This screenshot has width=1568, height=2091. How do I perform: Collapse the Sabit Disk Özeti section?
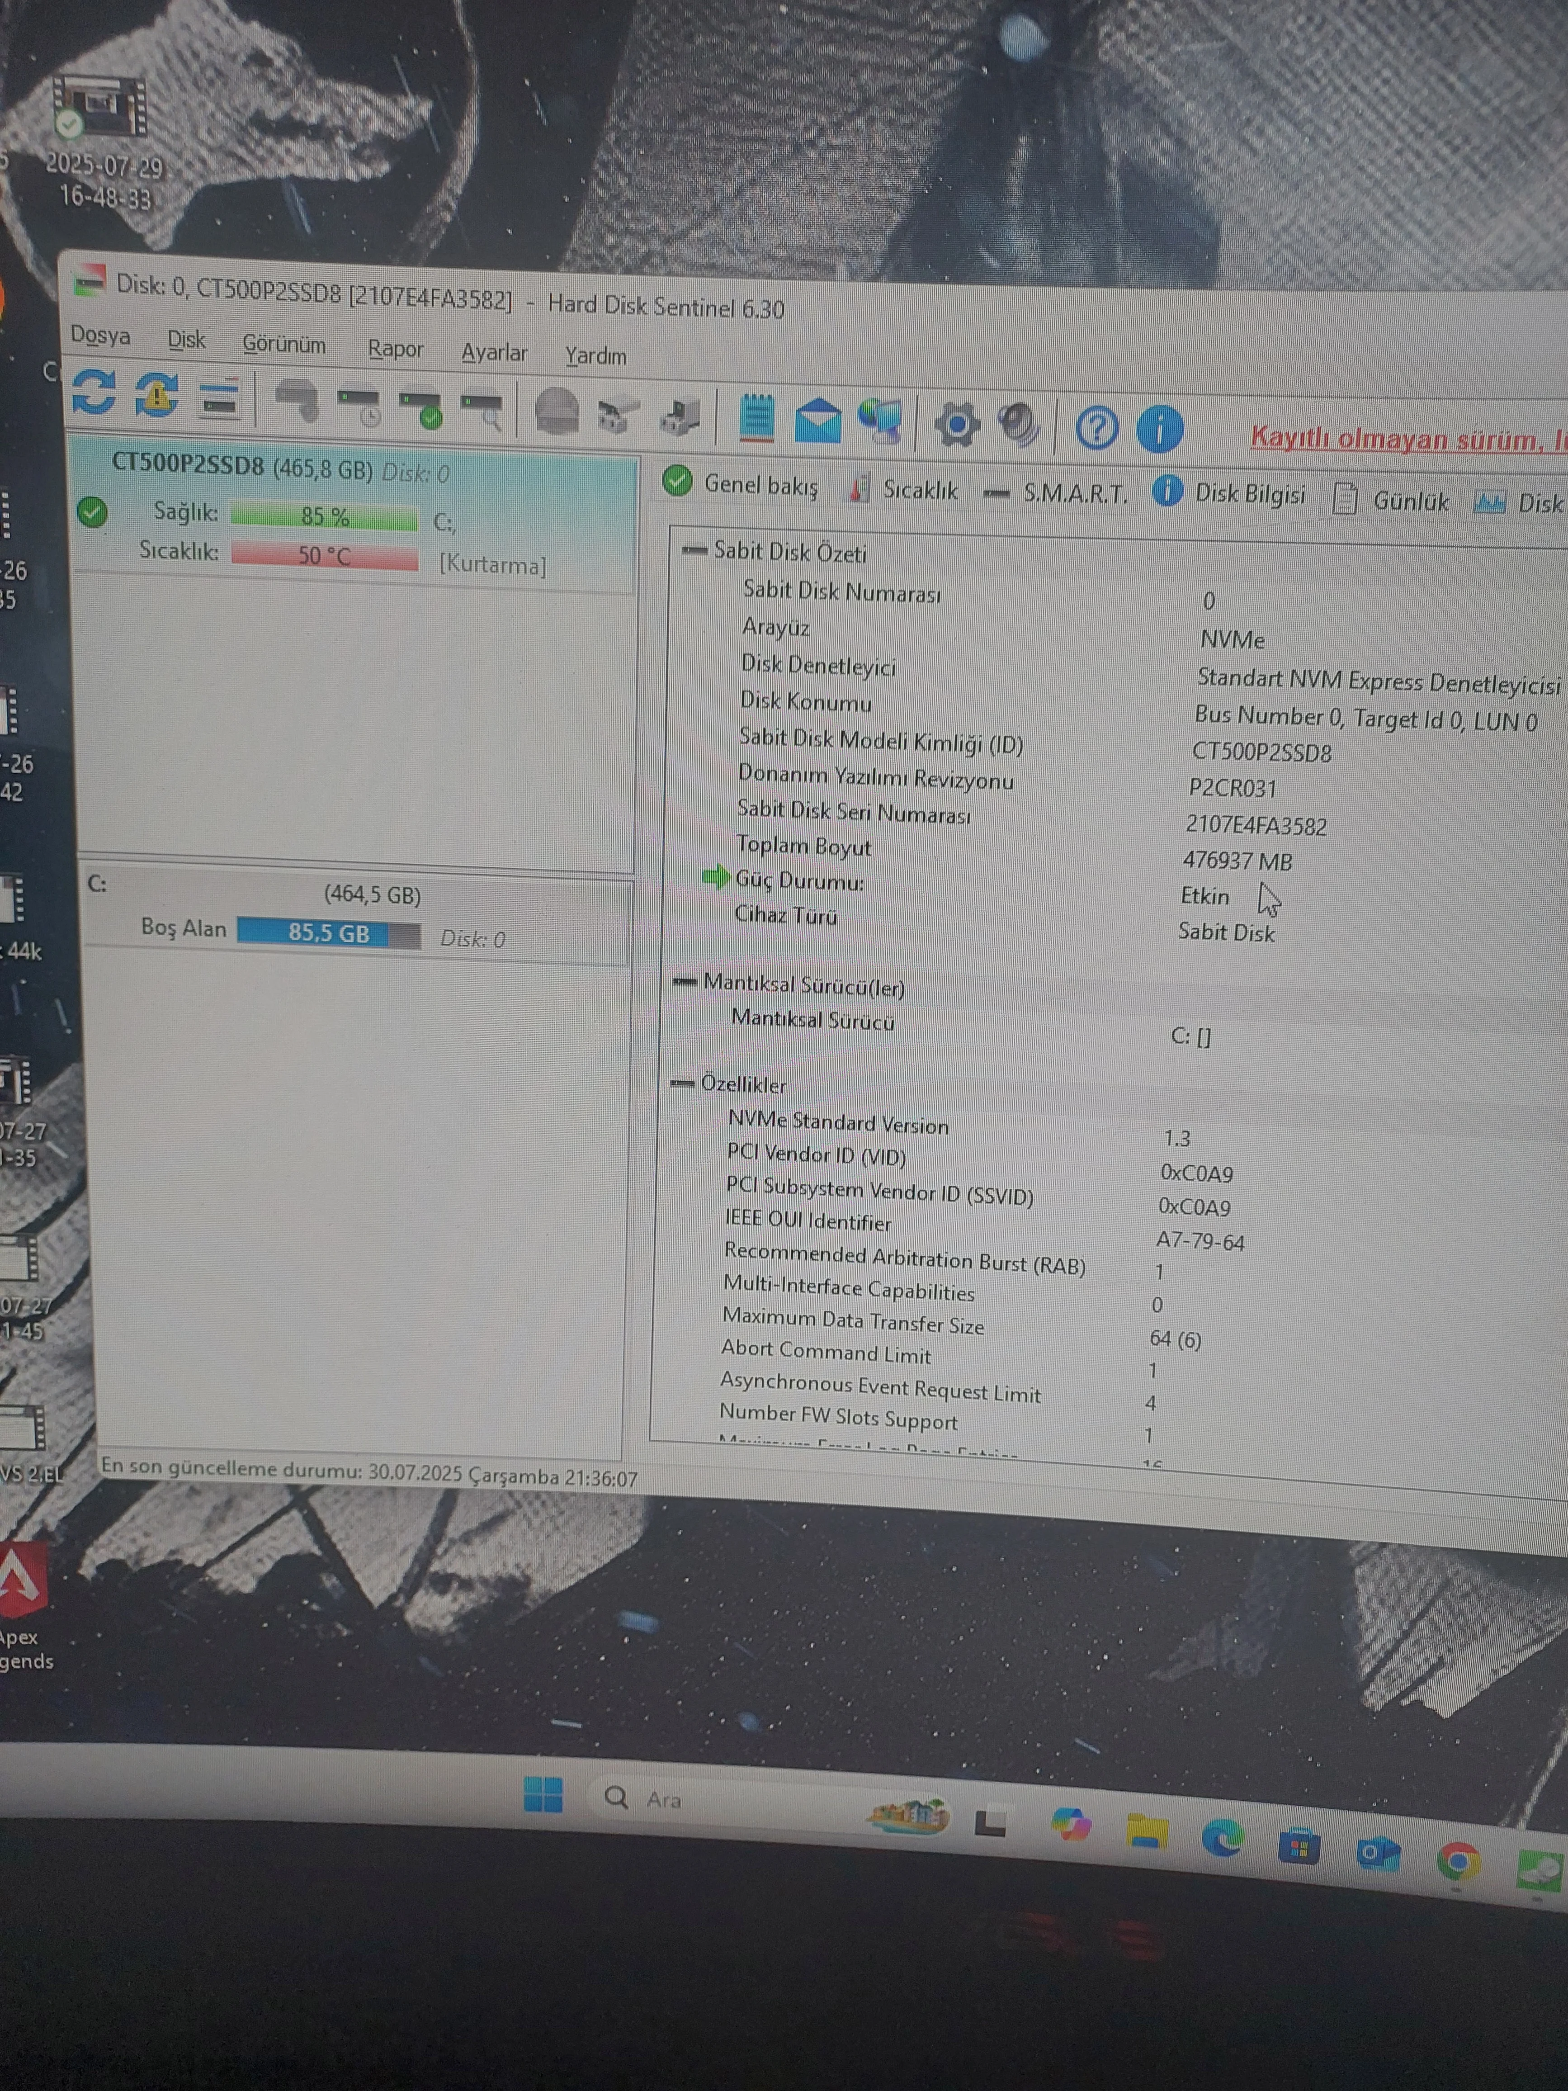point(694,551)
